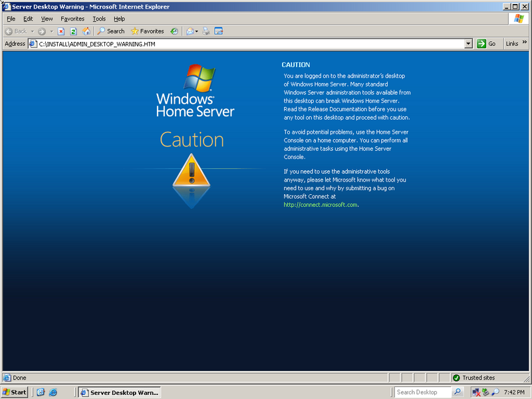This screenshot has height=399, width=532.
Task: Launch Internet Explorer from Quick Launch
Action: [x=53, y=392]
